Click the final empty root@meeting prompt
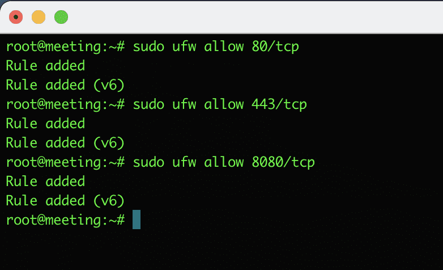443x270 pixels. (x=65, y=220)
